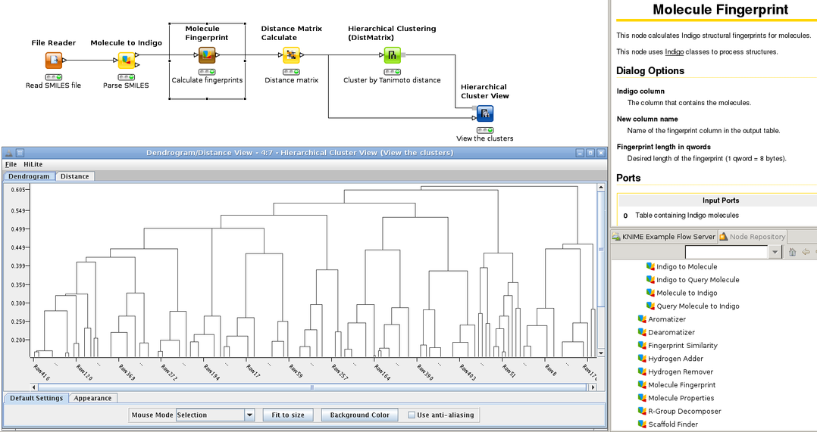Select the Molecule Fingerprint node in workflow
Screen dimensions: 817x432
(207, 54)
